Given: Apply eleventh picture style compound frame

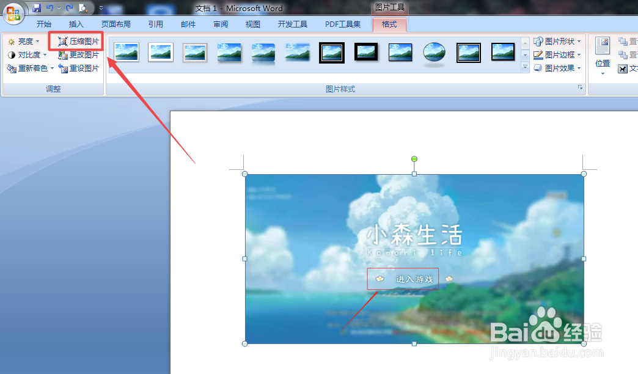Looking at the screenshot, I should (469, 53).
